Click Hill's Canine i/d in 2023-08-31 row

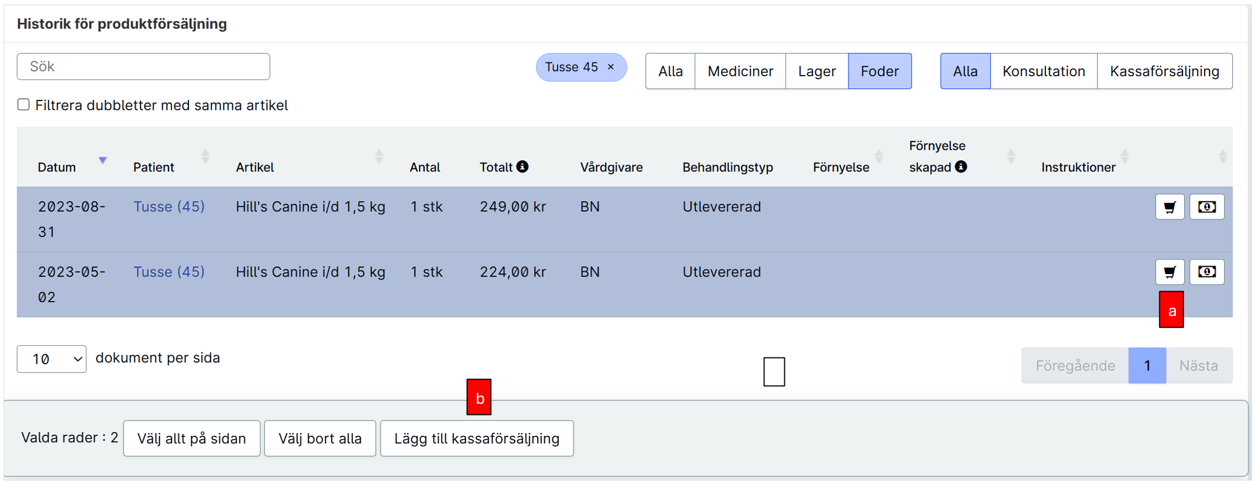[x=310, y=207]
